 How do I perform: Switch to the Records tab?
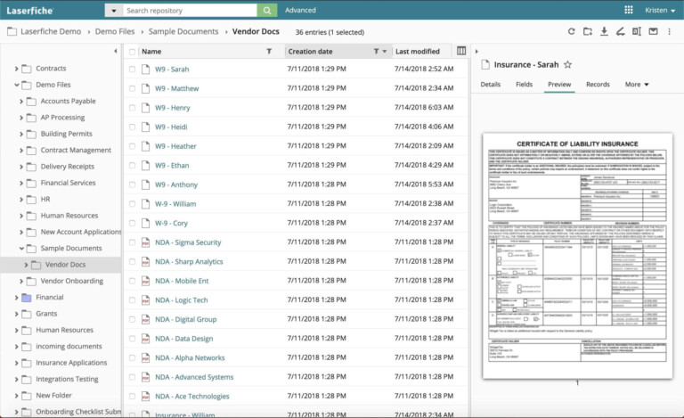(598, 85)
